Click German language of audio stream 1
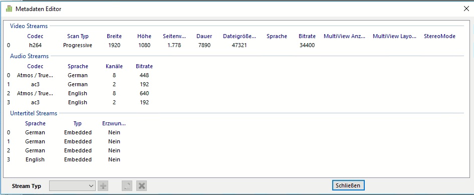474x195 pixels. 78,84
